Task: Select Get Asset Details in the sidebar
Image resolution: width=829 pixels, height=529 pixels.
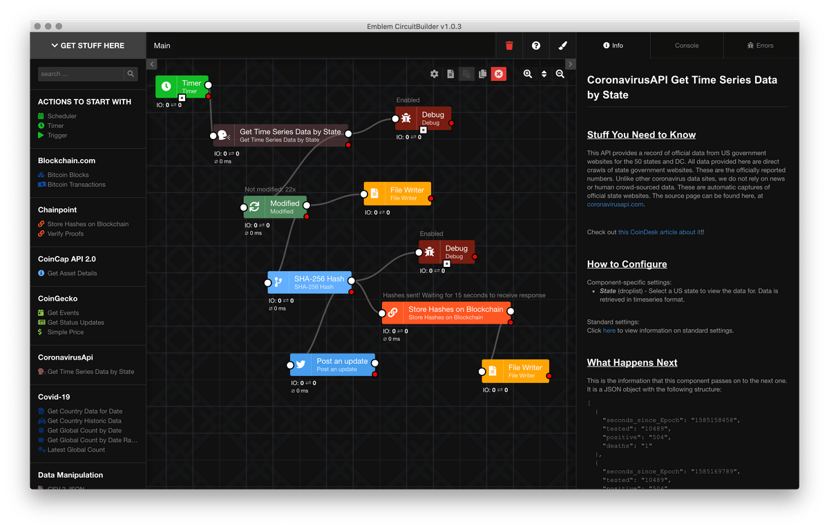Action: pyautogui.click(x=72, y=273)
